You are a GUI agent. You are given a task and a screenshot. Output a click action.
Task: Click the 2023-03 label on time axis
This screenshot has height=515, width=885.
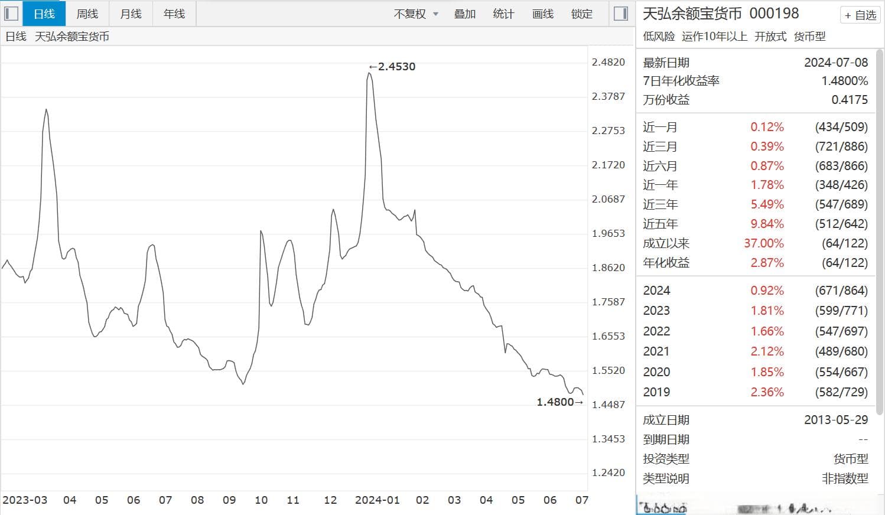[x=25, y=500]
